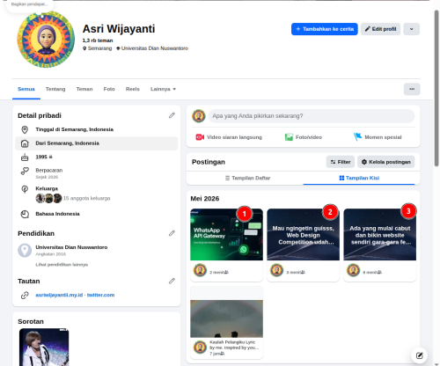Select the Foto/video picture icon

pyautogui.click(x=289, y=137)
